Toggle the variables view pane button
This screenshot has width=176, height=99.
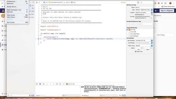pos(123,95)
